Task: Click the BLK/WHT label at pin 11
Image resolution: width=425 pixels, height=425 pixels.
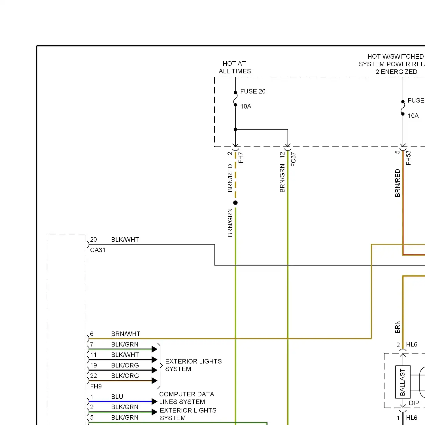Action: coord(125,355)
